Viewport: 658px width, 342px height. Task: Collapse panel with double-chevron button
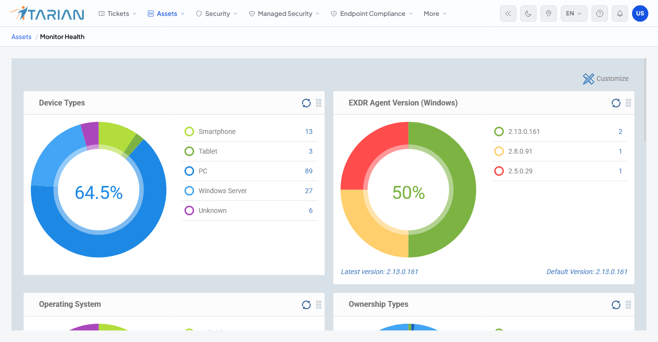click(508, 13)
